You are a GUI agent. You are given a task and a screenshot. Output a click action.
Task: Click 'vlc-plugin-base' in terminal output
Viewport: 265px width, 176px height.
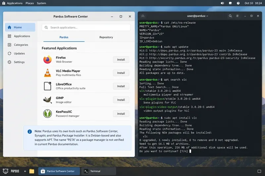(152, 99)
